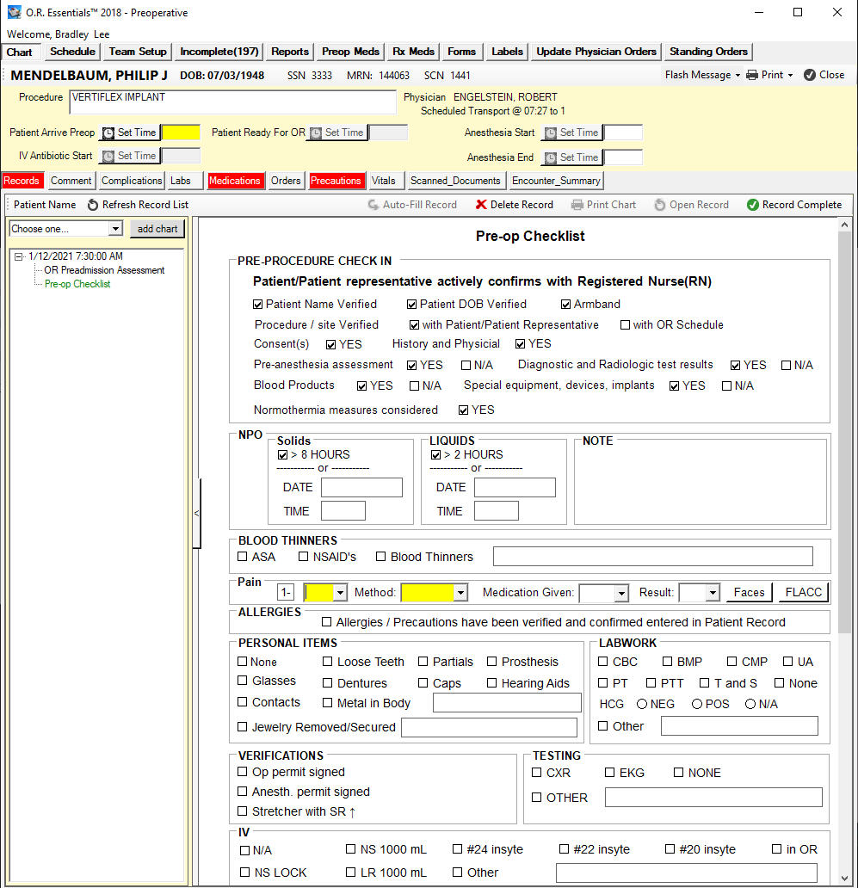The height and width of the screenshot is (888, 858).
Task: Open the Choose one chart dropdown
Action: pos(115,229)
